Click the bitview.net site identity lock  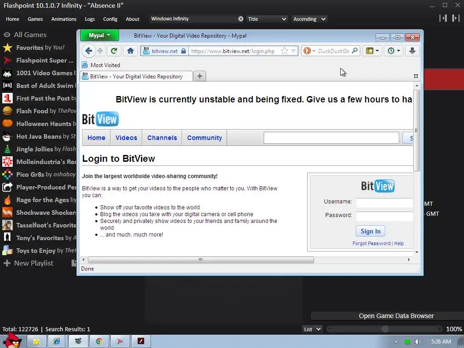(184, 51)
